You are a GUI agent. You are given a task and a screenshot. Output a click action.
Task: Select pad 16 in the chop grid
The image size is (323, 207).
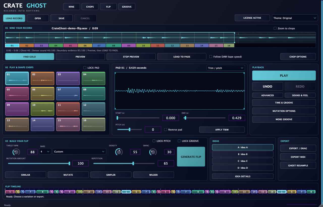[x=93, y=124]
